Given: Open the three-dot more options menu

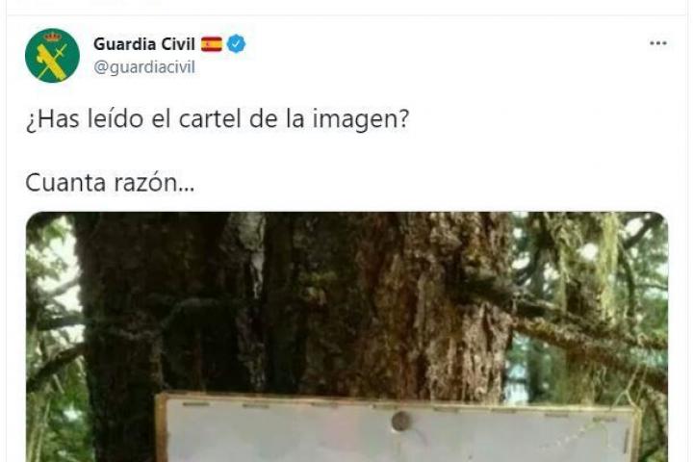Looking at the screenshot, I should tap(658, 43).
